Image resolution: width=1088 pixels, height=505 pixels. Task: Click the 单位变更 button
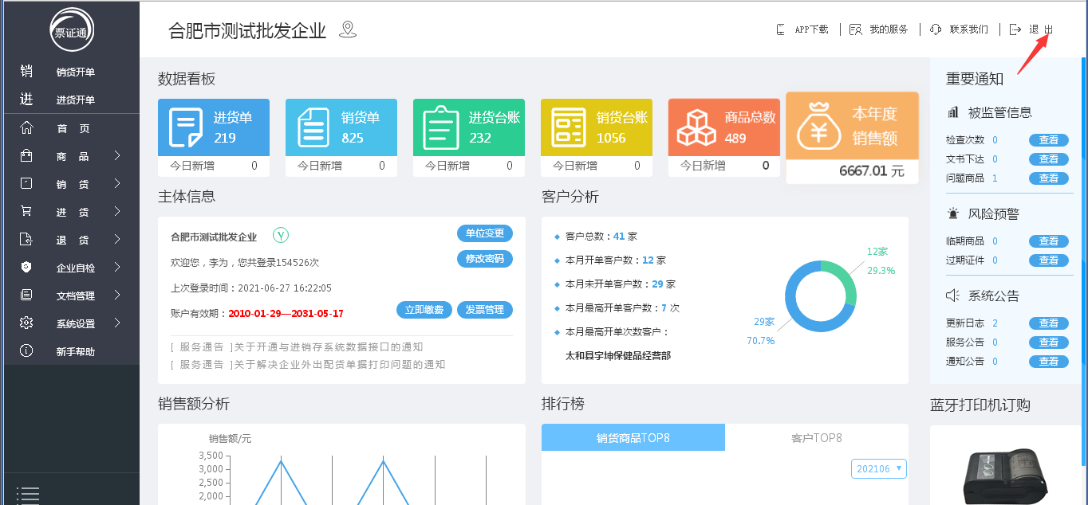coord(485,233)
